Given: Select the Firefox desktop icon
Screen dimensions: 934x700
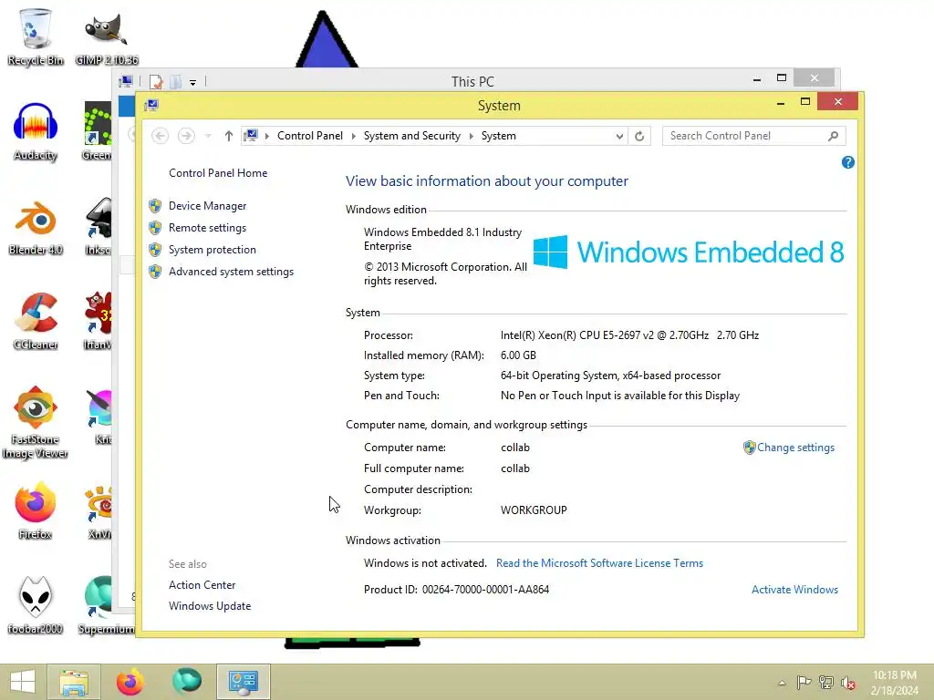Looking at the screenshot, I should coord(36,511).
